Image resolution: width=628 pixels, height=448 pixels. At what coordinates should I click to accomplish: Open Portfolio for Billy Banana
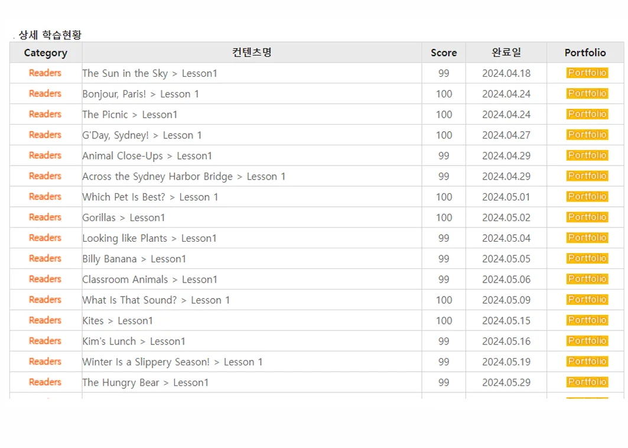[x=587, y=258]
